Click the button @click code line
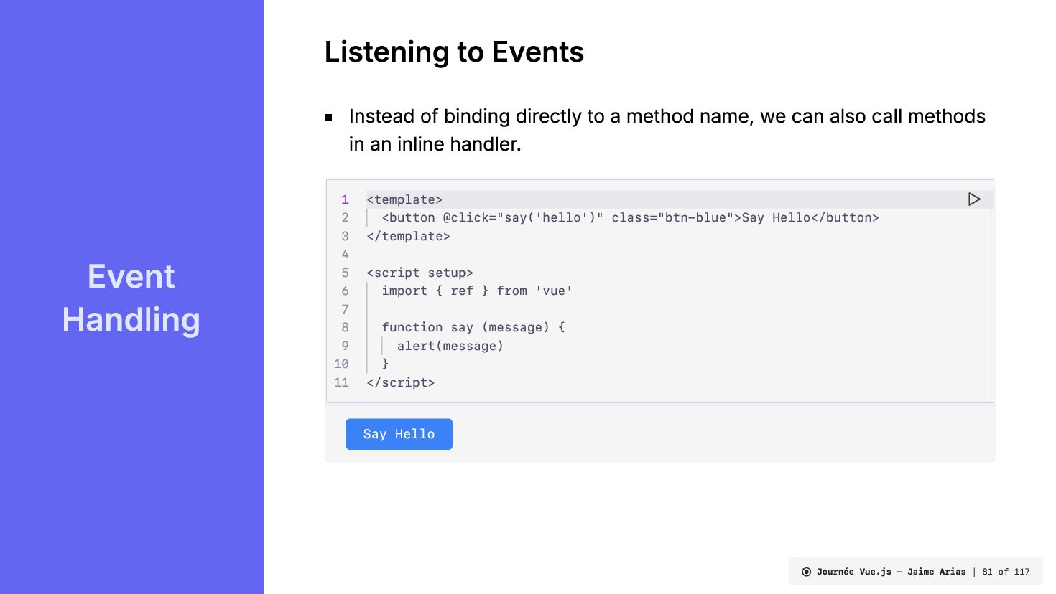 630,217
